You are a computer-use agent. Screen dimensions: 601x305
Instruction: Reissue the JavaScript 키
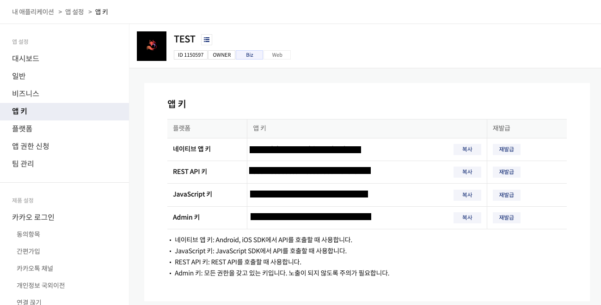click(507, 195)
